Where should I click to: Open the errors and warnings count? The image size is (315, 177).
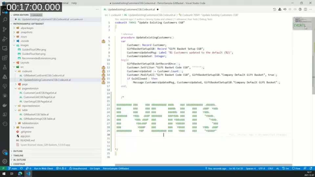pos(61,168)
